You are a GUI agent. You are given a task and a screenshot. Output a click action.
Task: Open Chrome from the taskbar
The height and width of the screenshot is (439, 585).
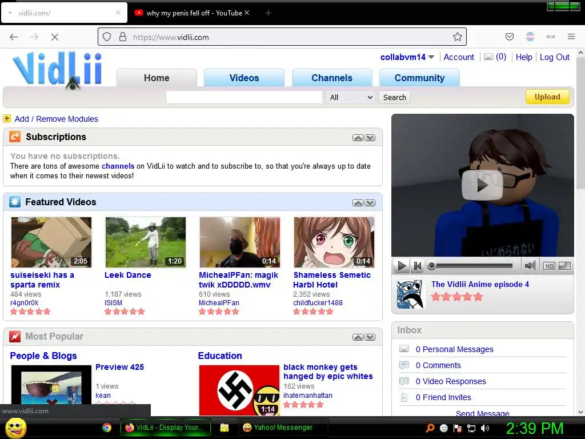pos(107,428)
